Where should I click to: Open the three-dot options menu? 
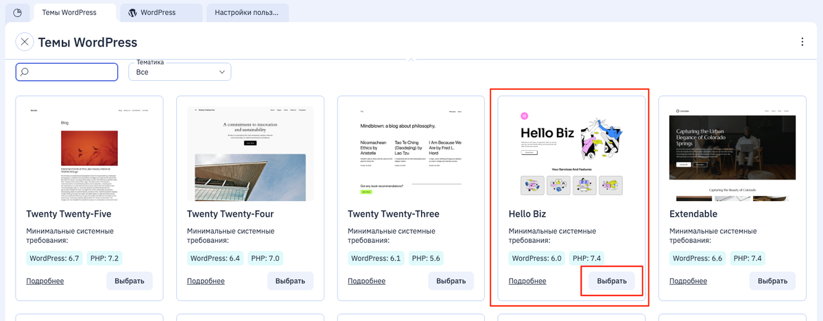[x=802, y=42]
